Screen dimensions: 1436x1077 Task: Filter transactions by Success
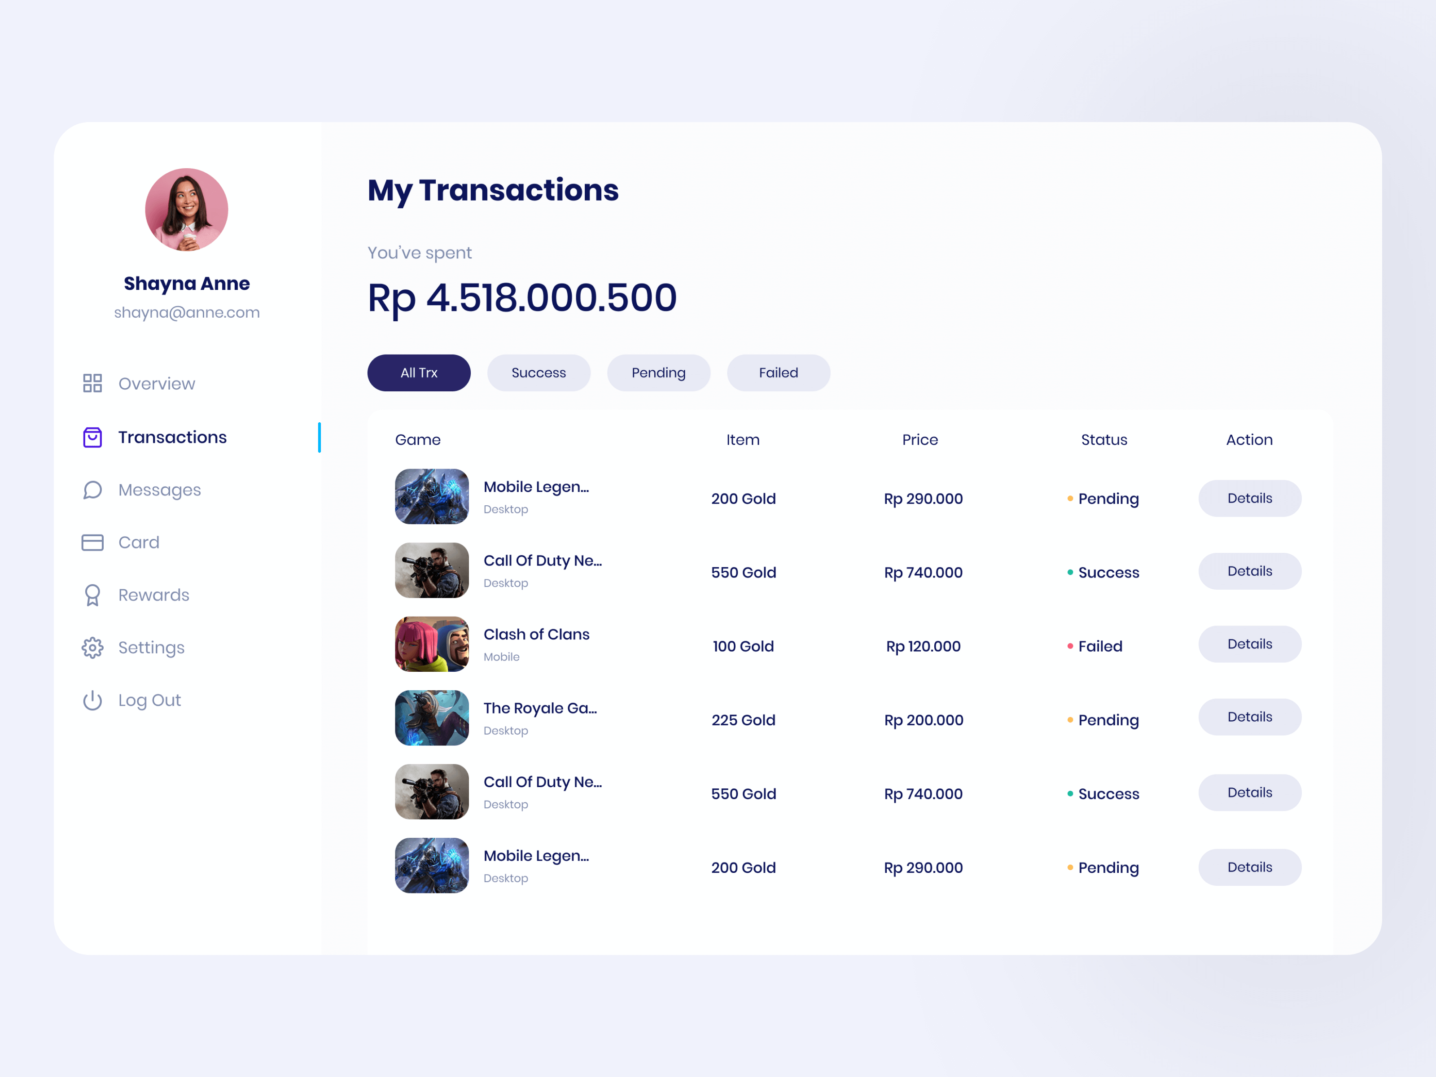[x=539, y=372]
